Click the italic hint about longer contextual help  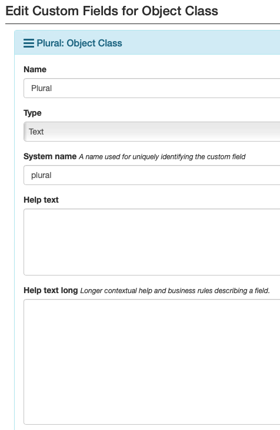pyautogui.click(x=175, y=291)
